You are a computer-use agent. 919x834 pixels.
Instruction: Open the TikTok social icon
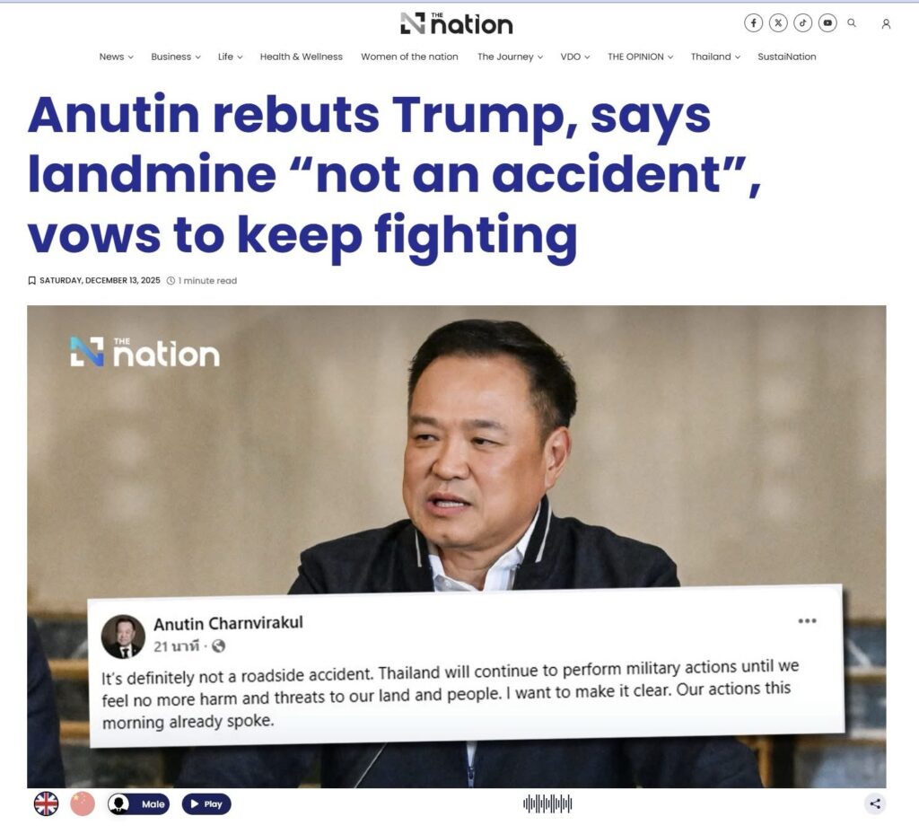click(802, 22)
